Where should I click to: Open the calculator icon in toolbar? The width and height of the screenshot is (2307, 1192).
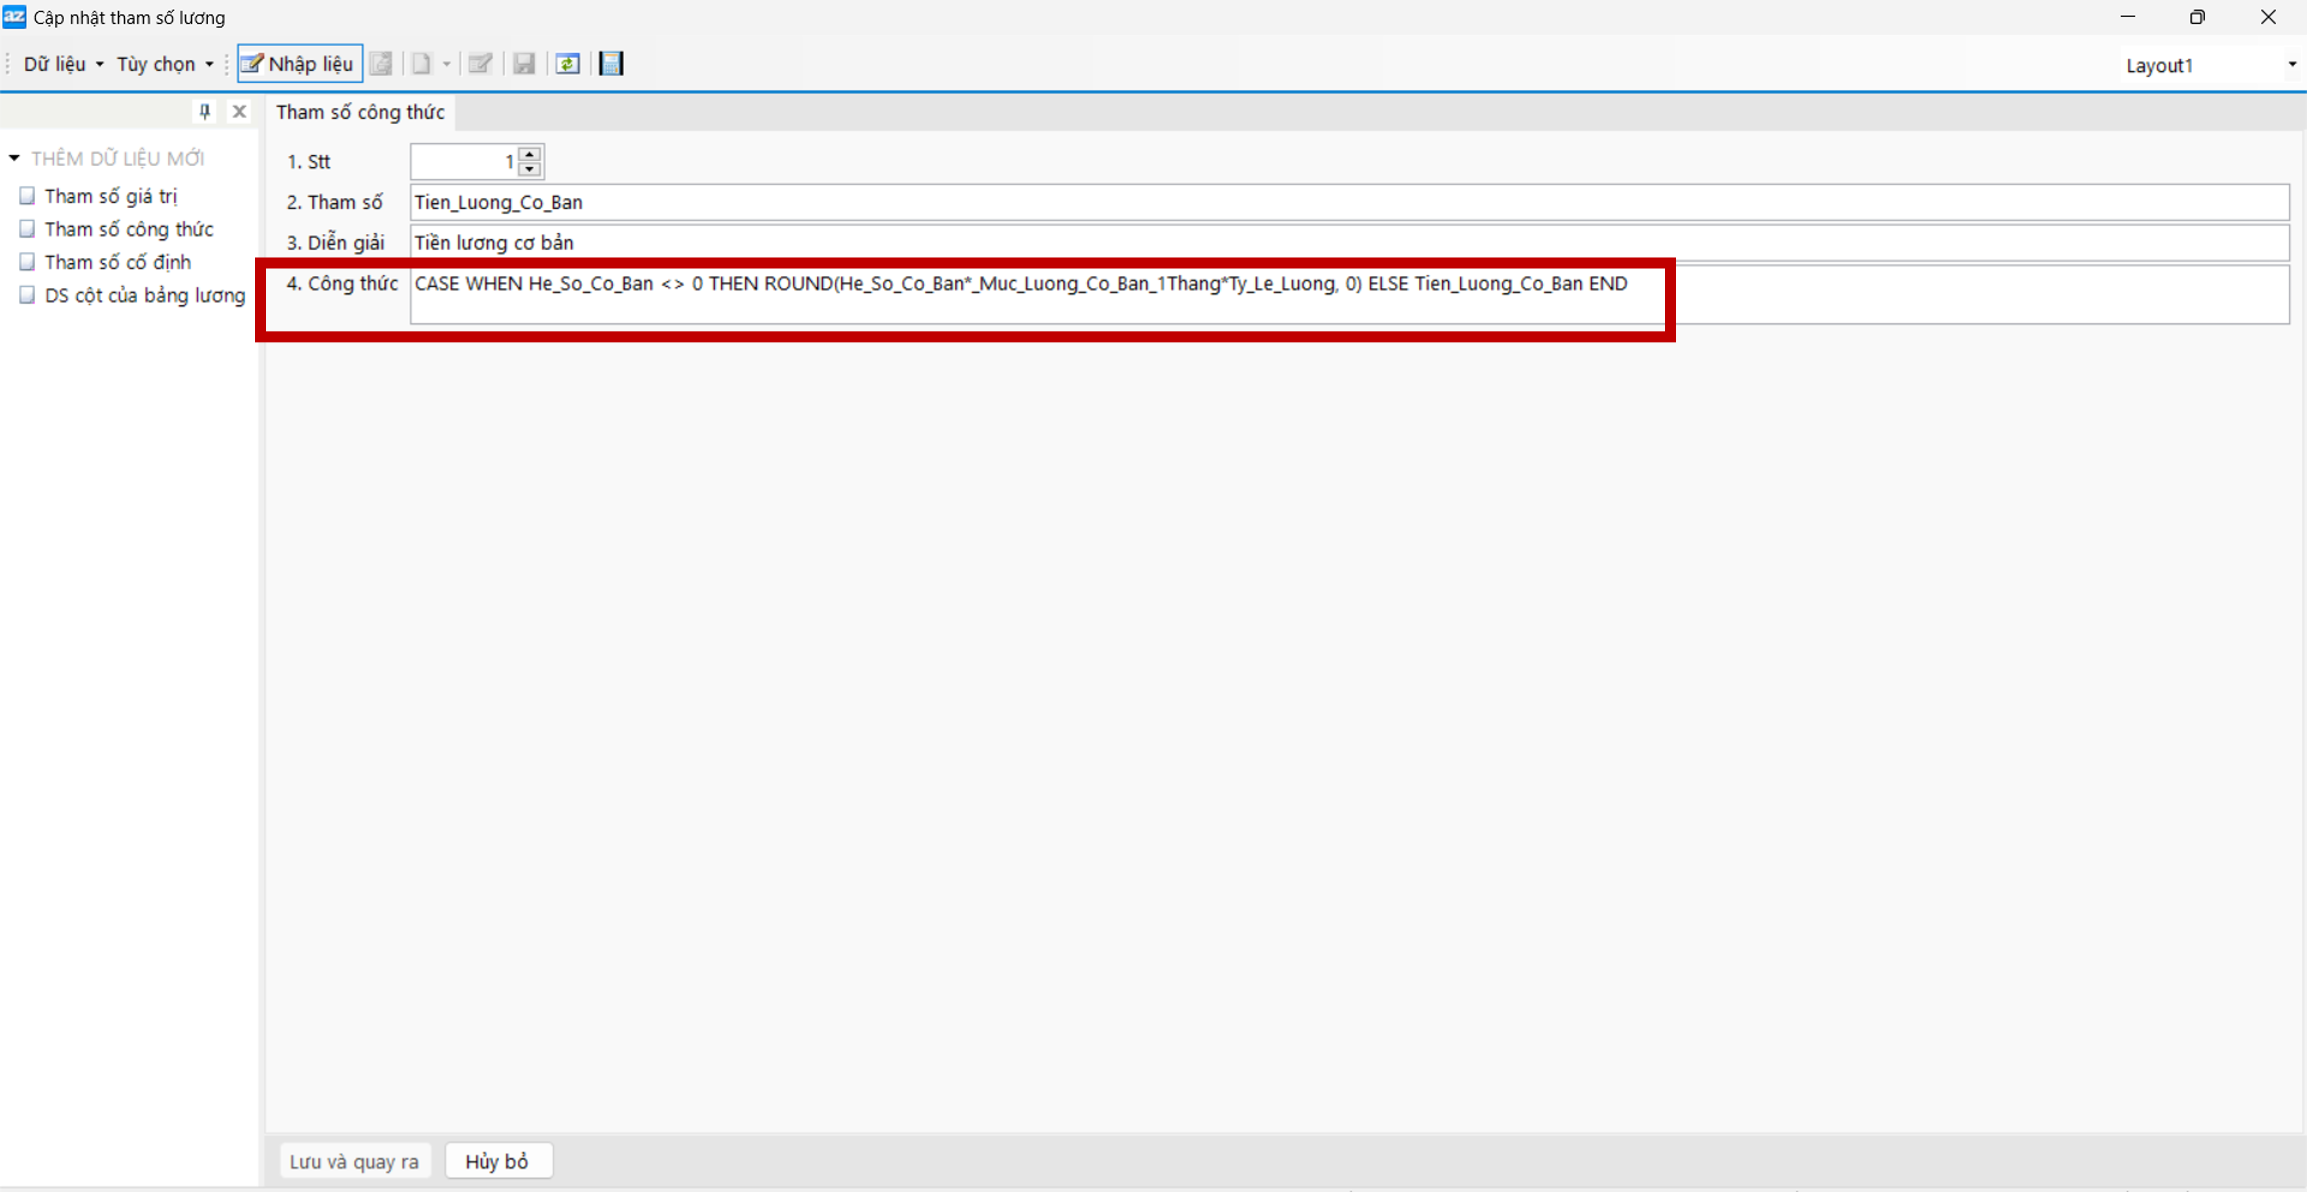[x=611, y=63]
